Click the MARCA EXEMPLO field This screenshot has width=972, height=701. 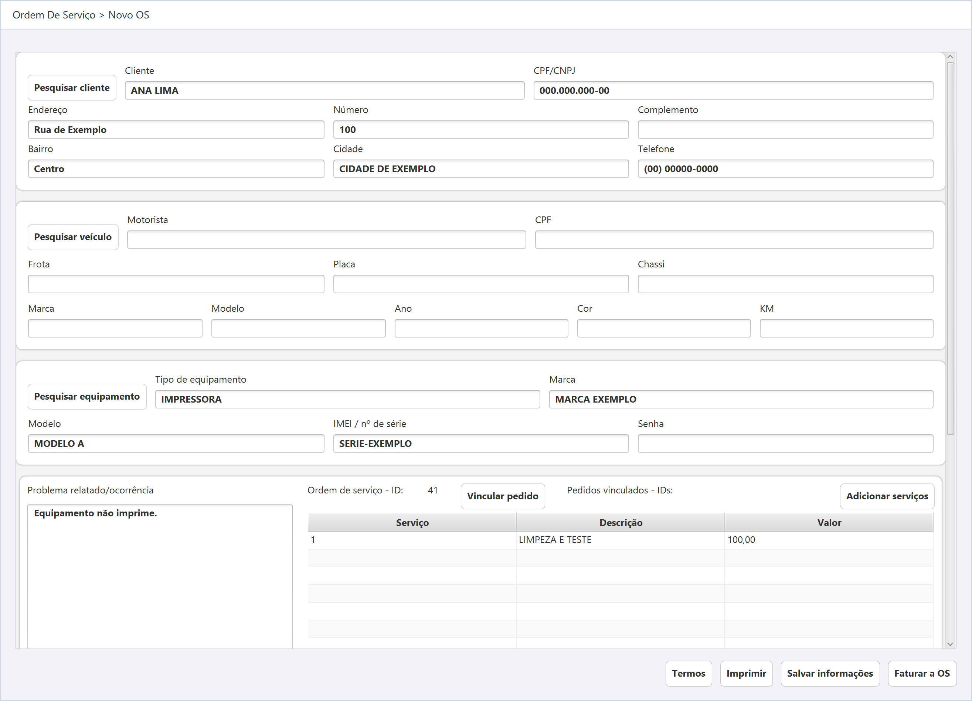(x=741, y=399)
